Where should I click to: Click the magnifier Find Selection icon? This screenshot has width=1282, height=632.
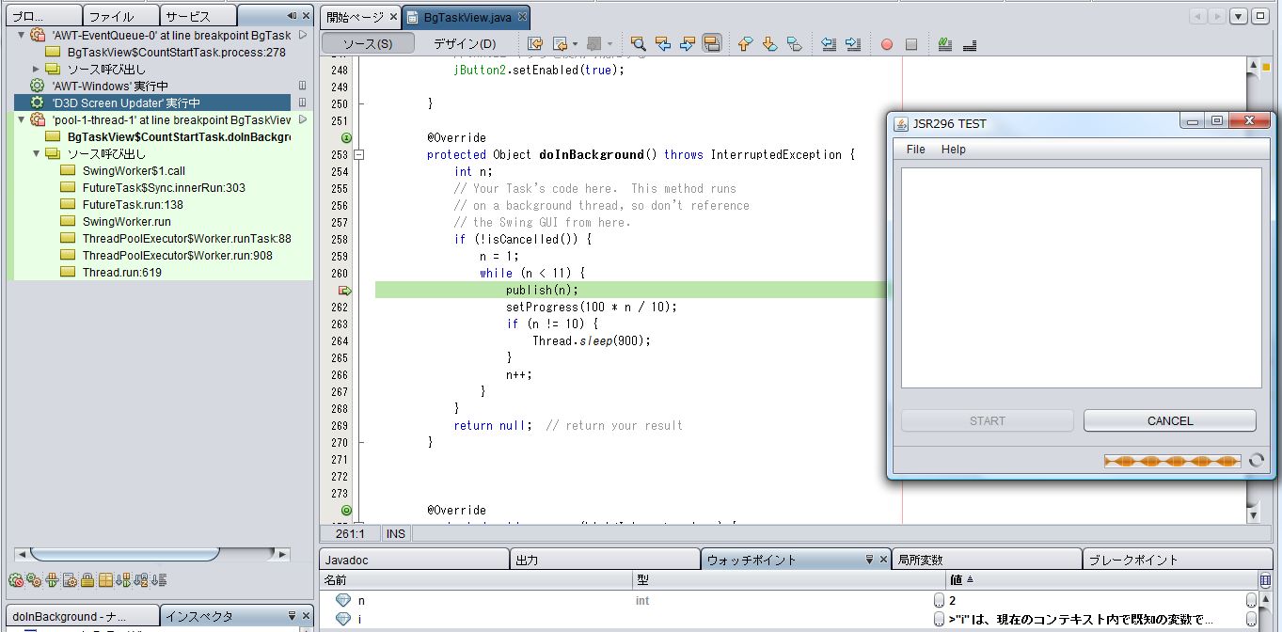coord(638,44)
